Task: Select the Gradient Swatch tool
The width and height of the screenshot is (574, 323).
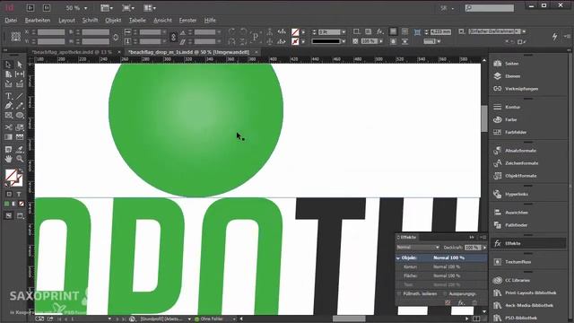Action: point(8,137)
